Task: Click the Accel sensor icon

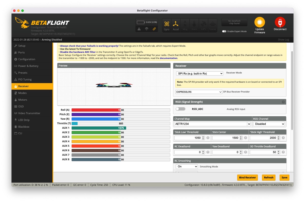Action: [176, 24]
